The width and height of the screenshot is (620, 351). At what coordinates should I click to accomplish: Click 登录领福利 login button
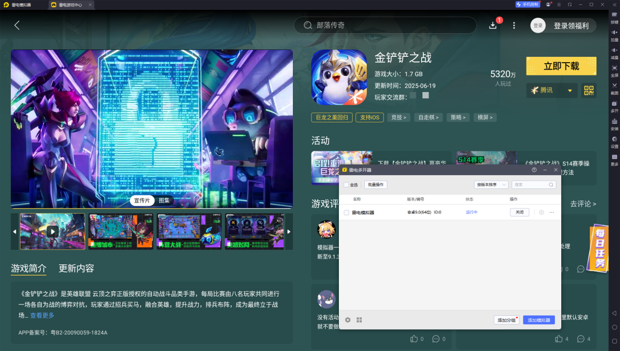571,25
